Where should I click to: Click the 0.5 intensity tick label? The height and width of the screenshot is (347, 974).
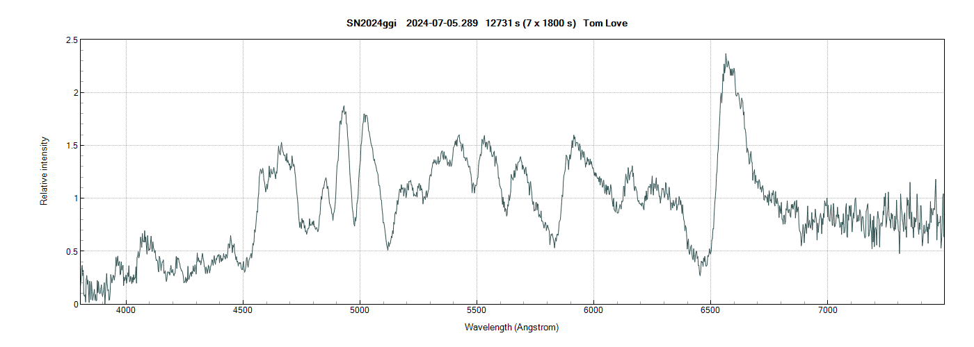pos(72,251)
